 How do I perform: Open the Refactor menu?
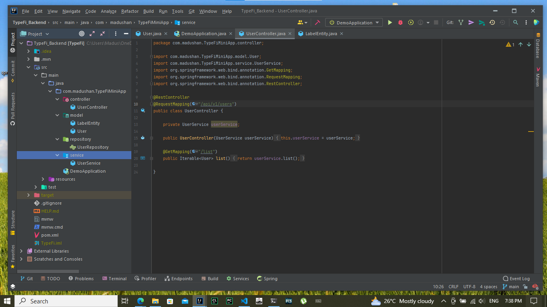(130, 11)
